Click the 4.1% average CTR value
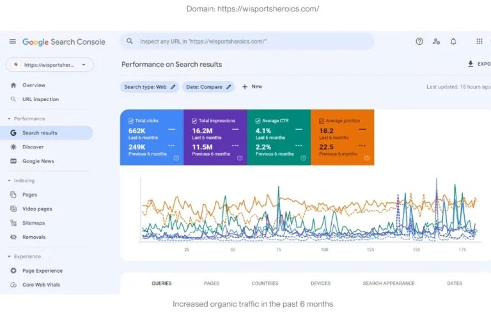Screen dimensions: 491x320 point(263,131)
